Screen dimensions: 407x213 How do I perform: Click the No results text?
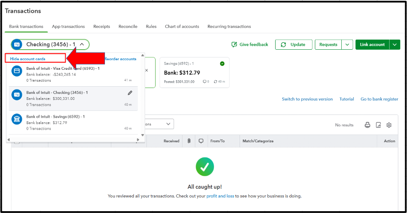[x=344, y=125]
